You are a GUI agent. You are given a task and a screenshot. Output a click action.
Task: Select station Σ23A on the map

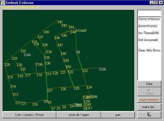[x=102, y=69]
